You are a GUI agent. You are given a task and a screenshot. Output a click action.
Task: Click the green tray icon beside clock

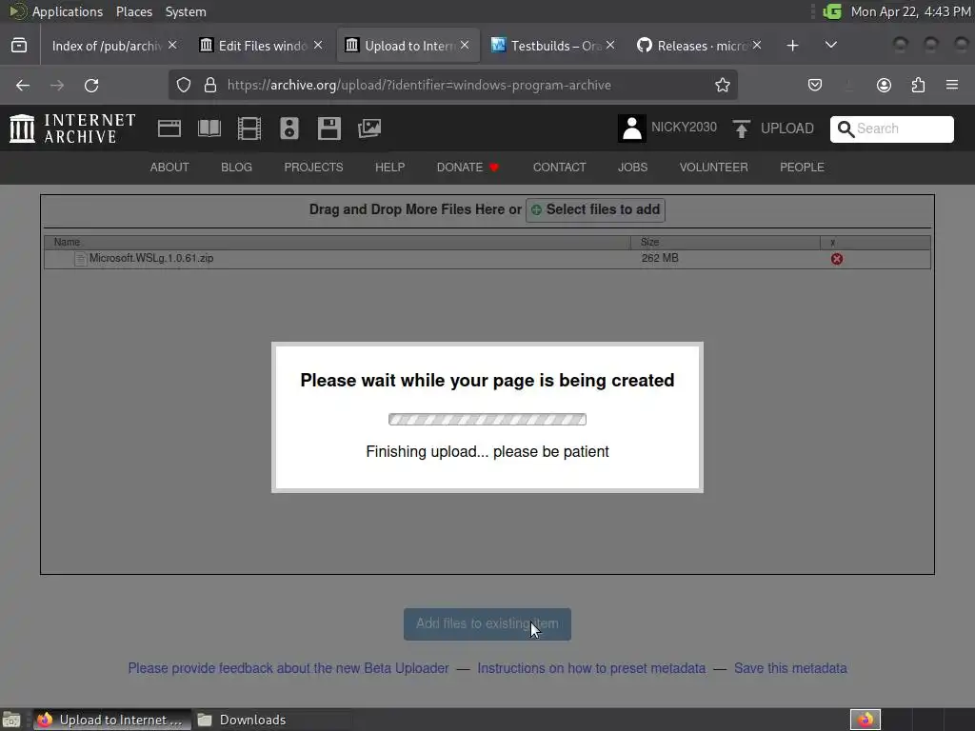(832, 11)
